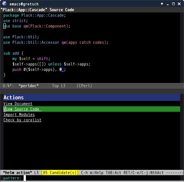Click the U:%*- status flags in mode line
The height and width of the screenshot is (182, 184).
pos(8,86)
